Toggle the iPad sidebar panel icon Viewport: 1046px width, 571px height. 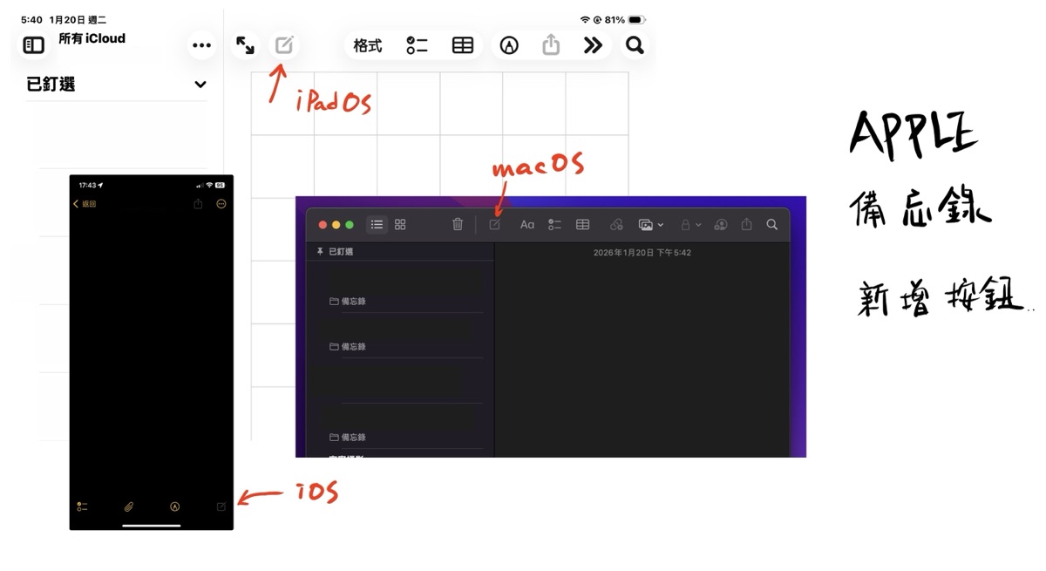coord(34,45)
